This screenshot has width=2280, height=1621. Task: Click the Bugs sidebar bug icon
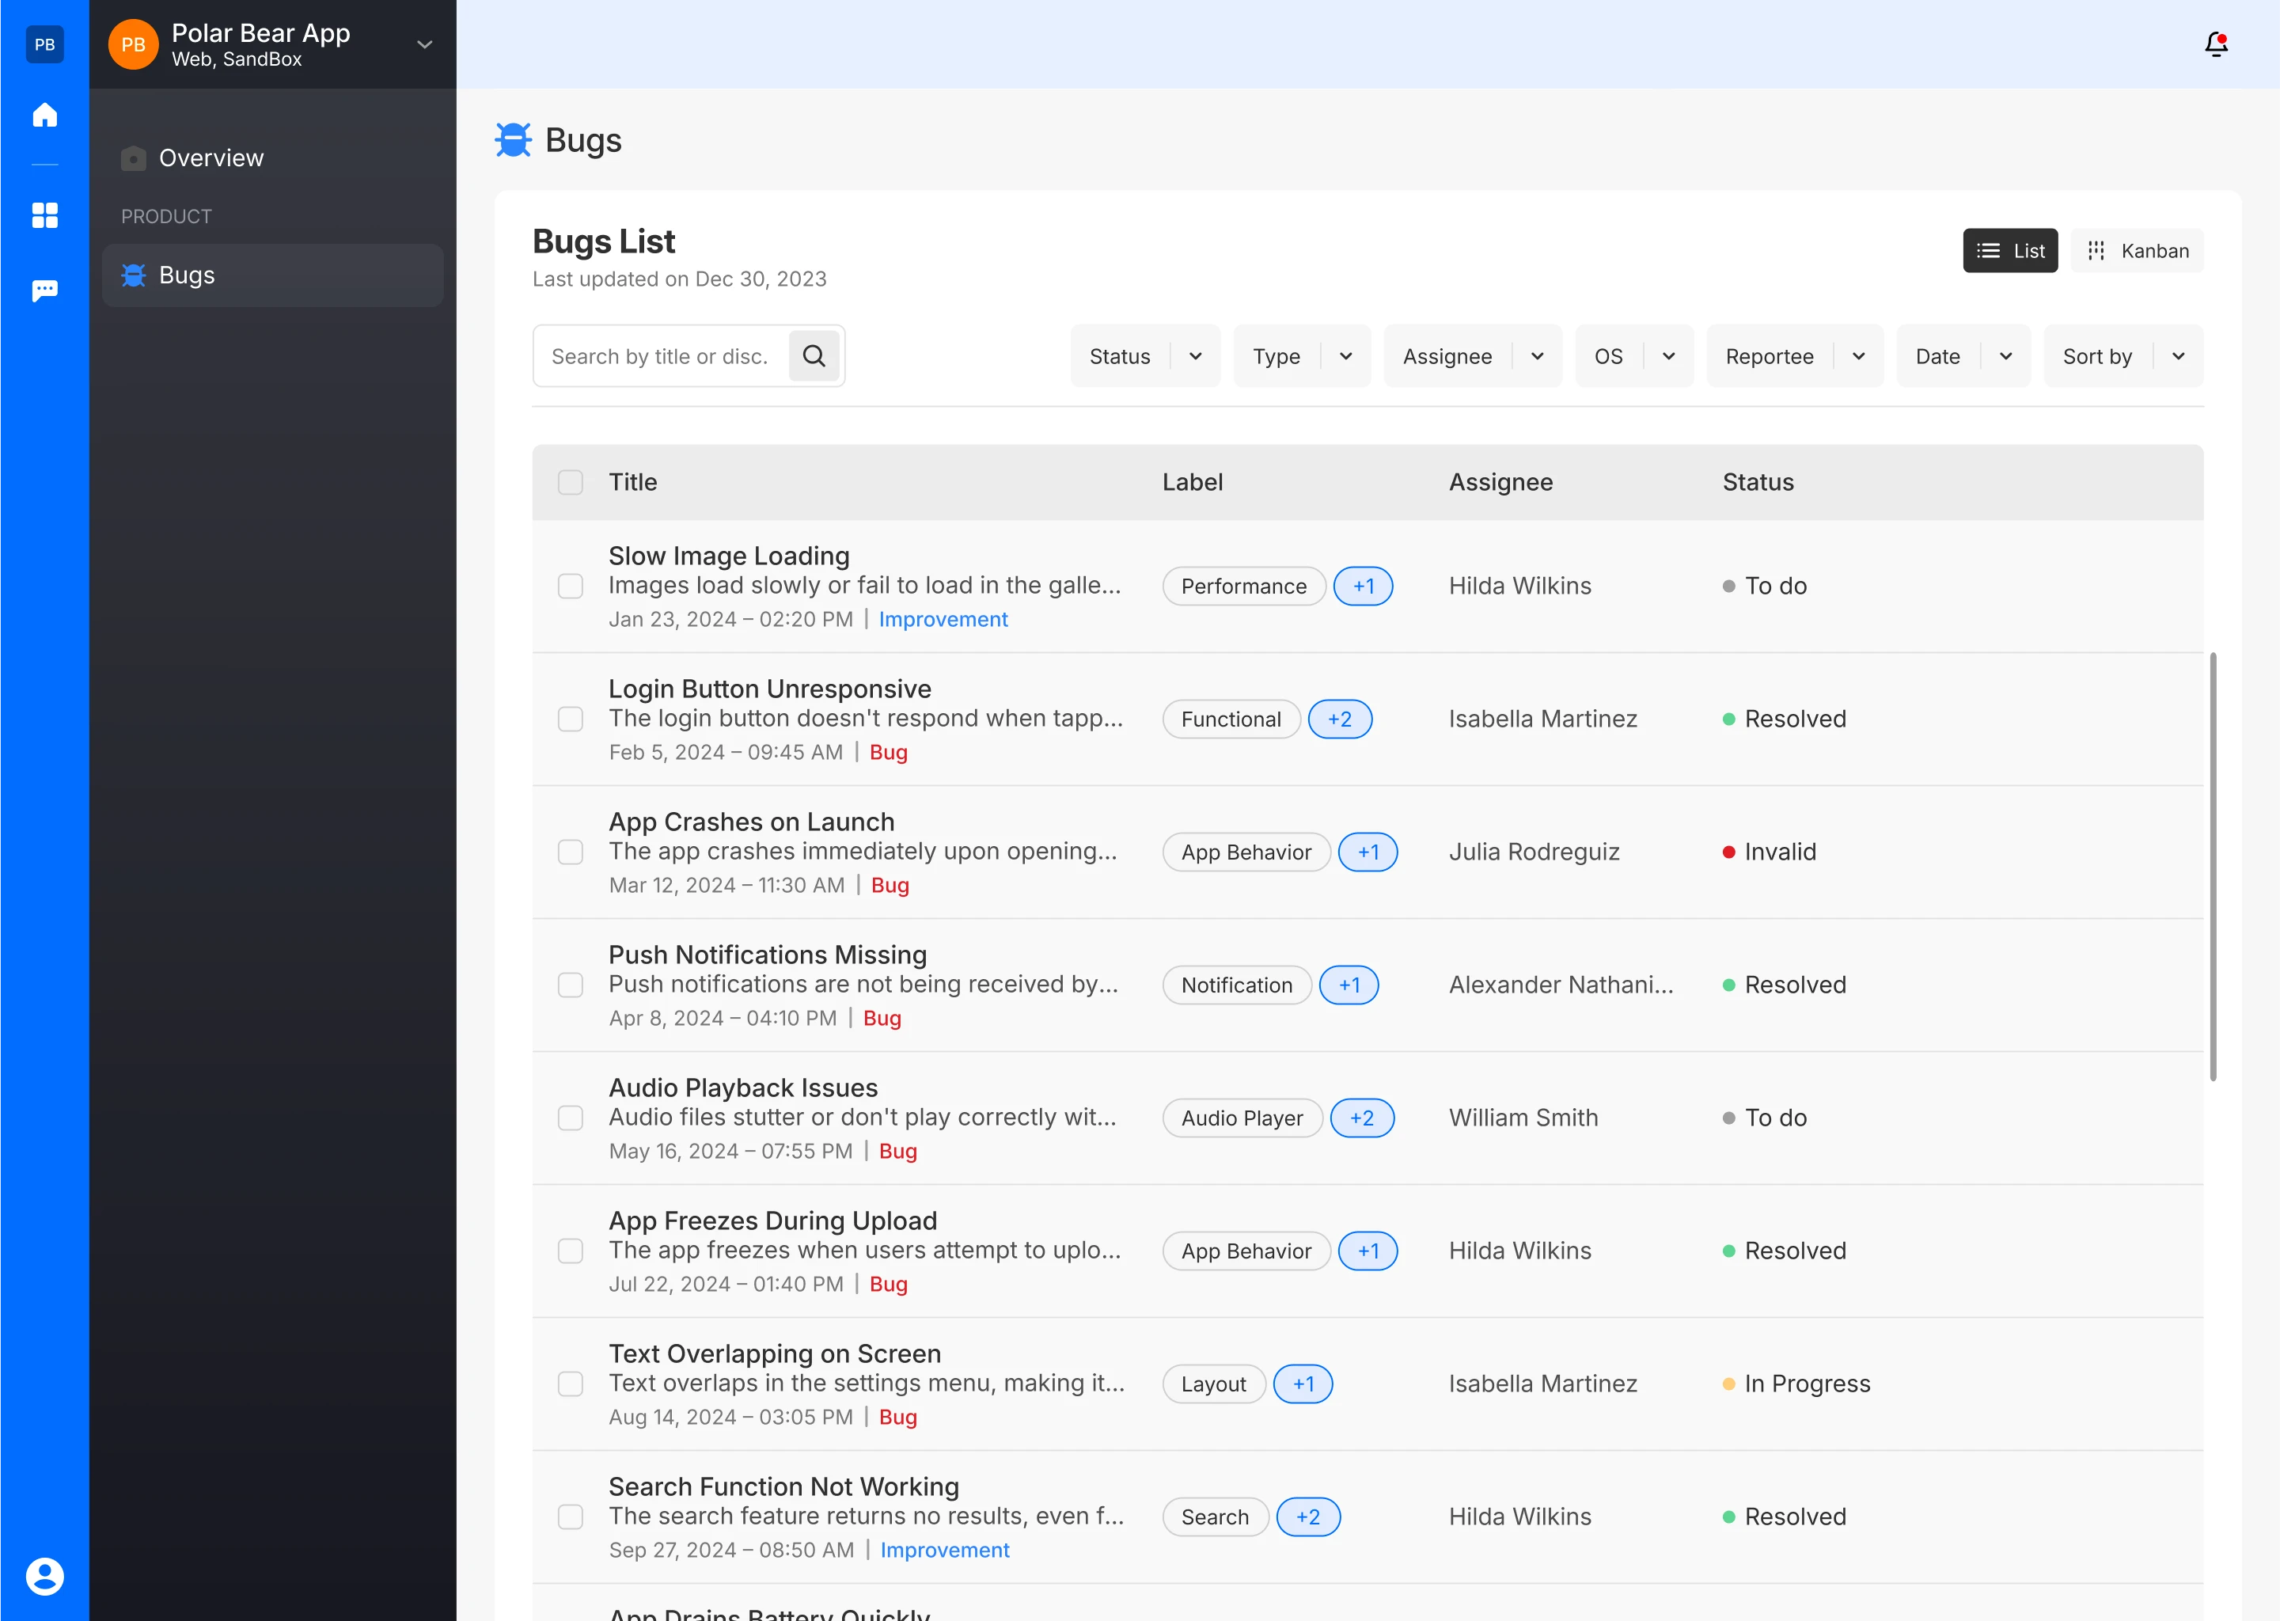[x=133, y=275]
